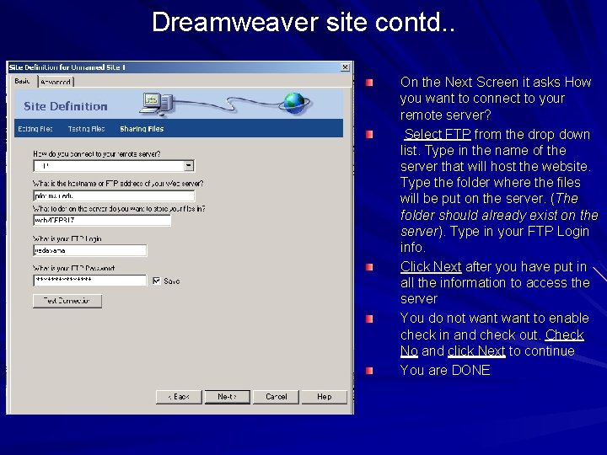Go back with the Back button

179,397
